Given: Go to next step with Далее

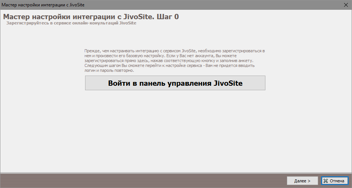Looking at the screenshot, I should click(x=302, y=180).
